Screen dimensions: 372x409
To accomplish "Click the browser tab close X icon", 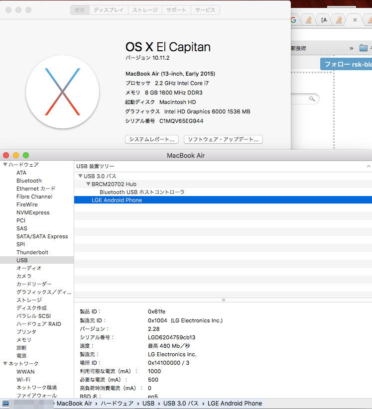I will click(355, 20).
